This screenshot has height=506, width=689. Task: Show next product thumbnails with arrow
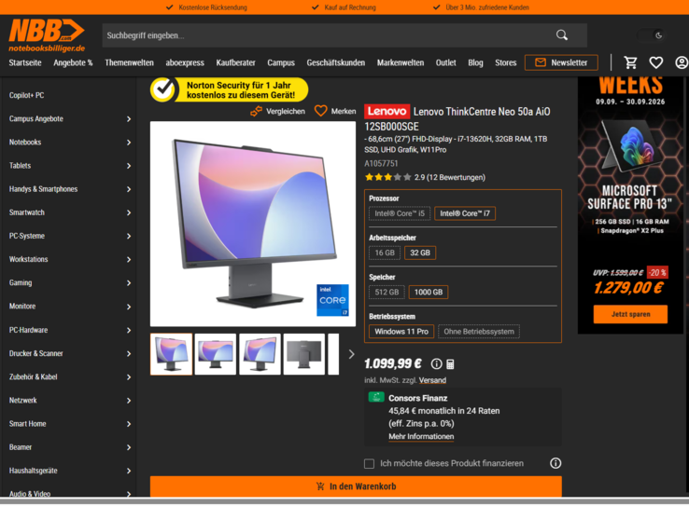351,354
